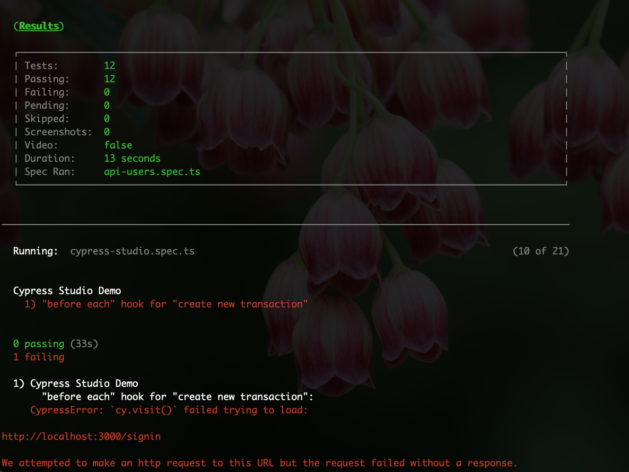Click the CypressError cy.visit() failed message
The image size is (629, 472).
coord(169,410)
